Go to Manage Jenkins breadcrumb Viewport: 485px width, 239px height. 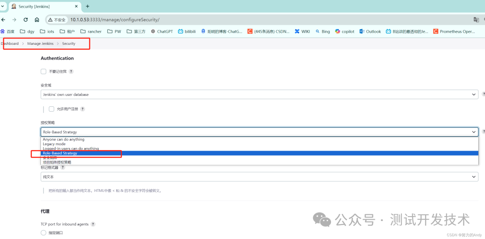coord(40,43)
